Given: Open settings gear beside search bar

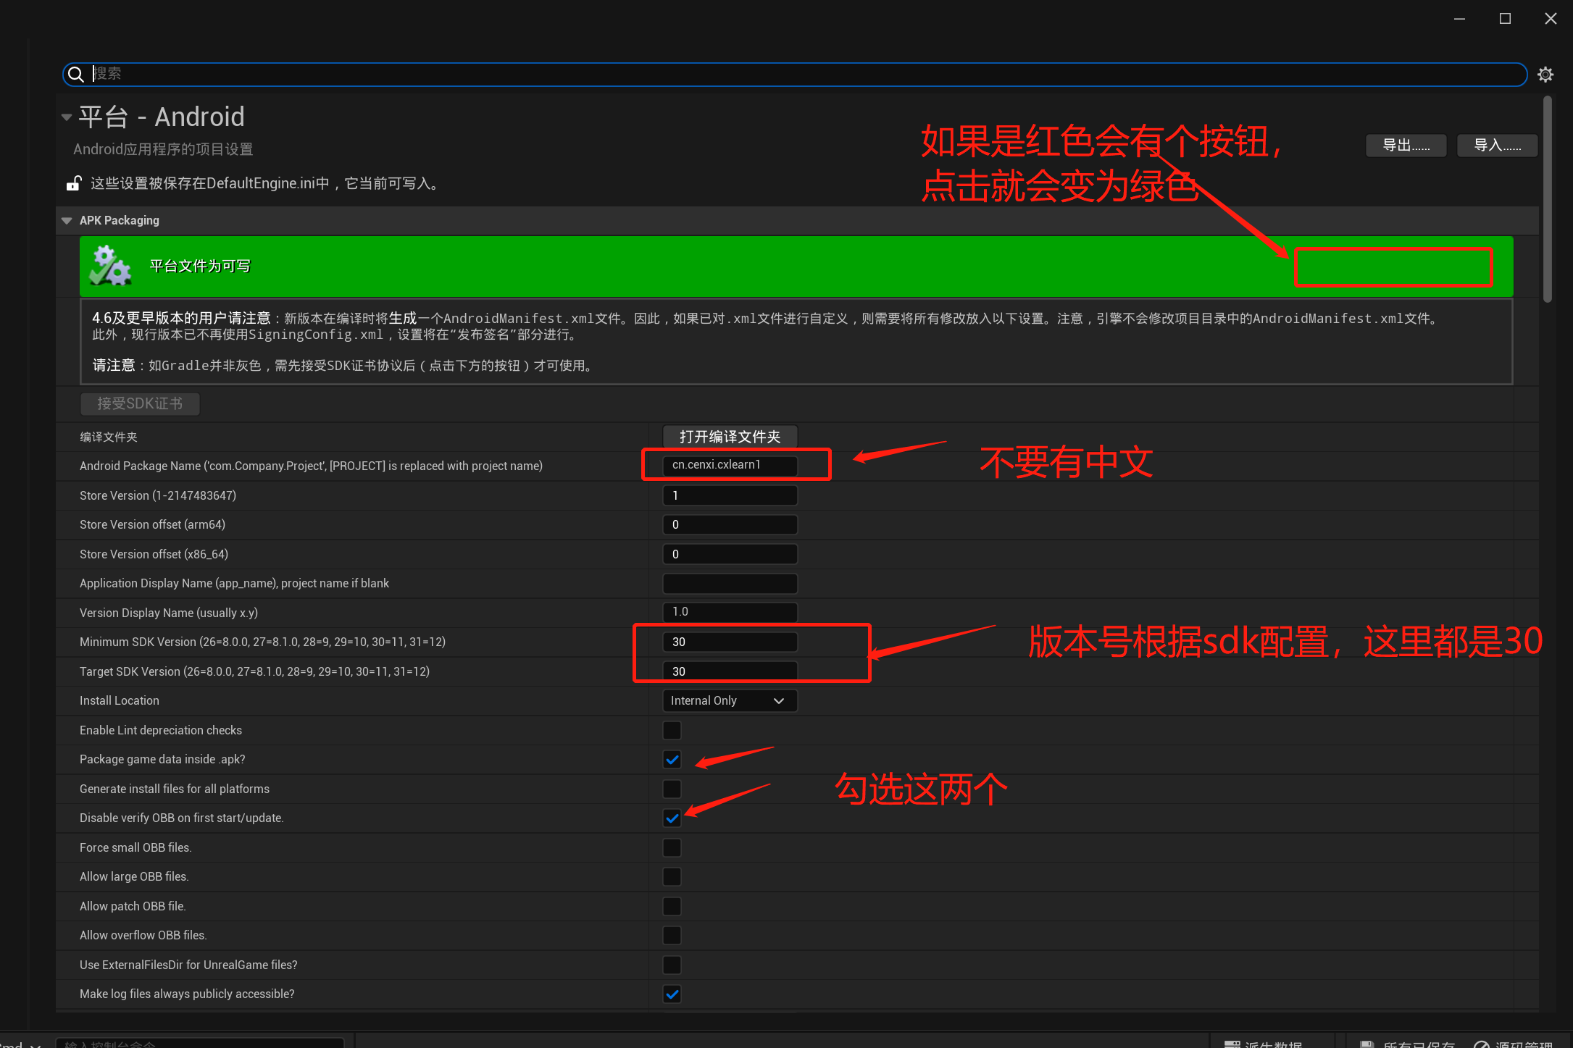Looking at the screenshot, I should click(x=1545, y=75).
